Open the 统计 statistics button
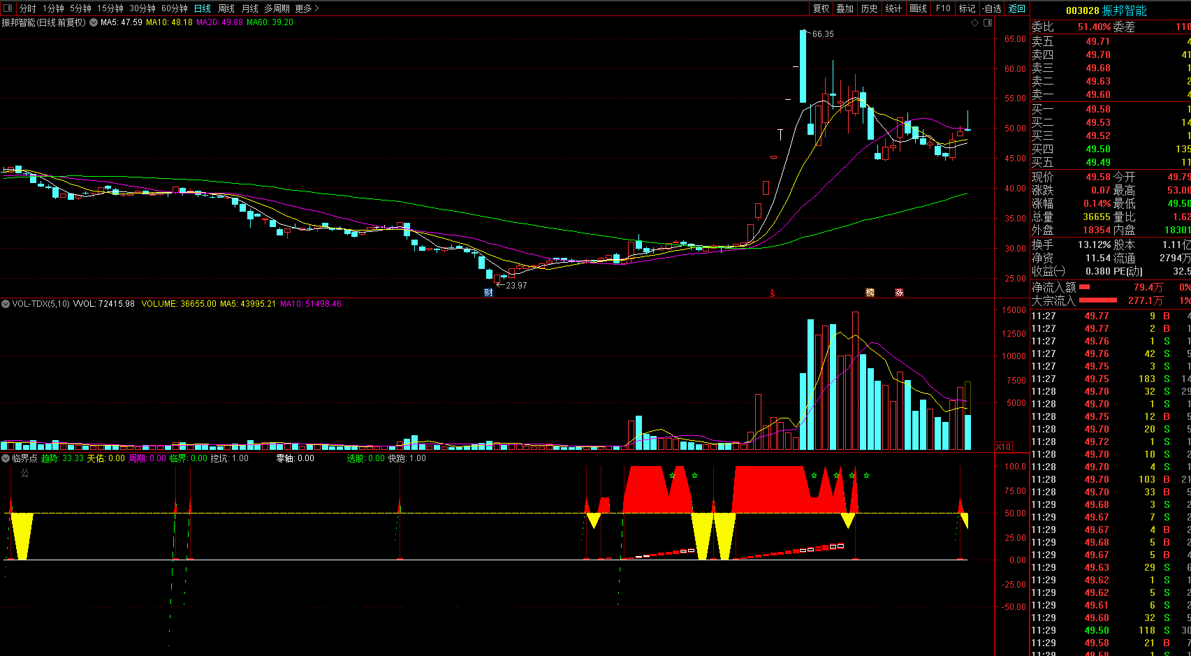 (x=893, y=8)
